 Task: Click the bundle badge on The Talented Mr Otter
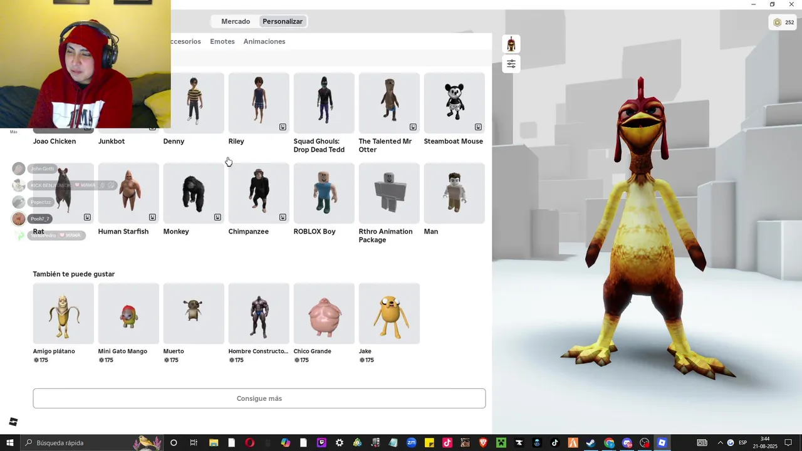413,127
